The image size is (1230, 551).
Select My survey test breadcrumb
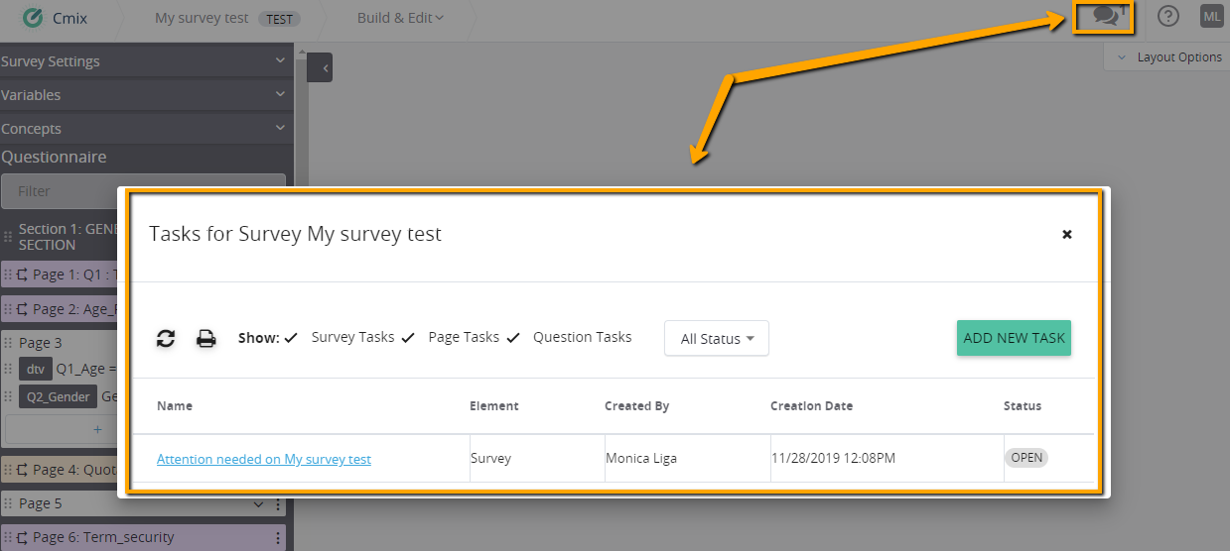coord(202,18)
